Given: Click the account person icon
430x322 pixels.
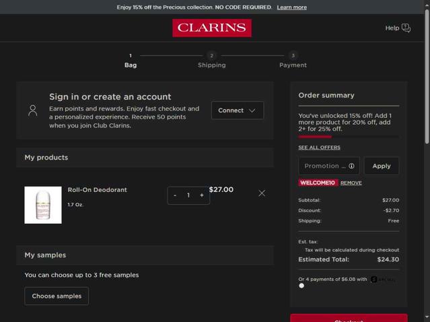Looking at the screenshot, I should (32, 110).
